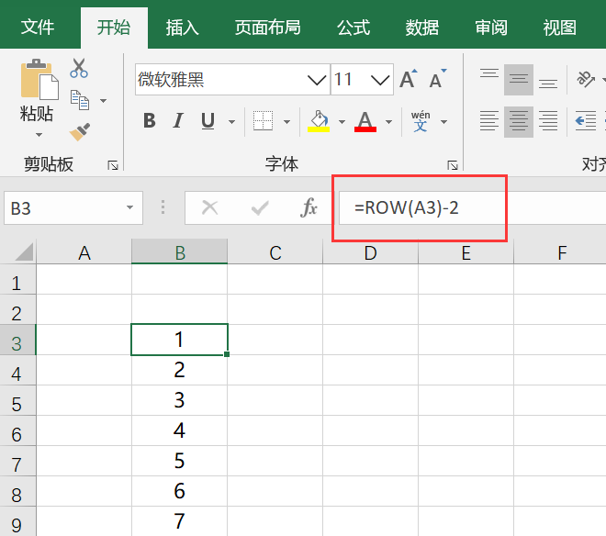The width and height of the screenshot is (606, 536).
Task: Click the Cut scissors icon
Action: click(79, 69)
